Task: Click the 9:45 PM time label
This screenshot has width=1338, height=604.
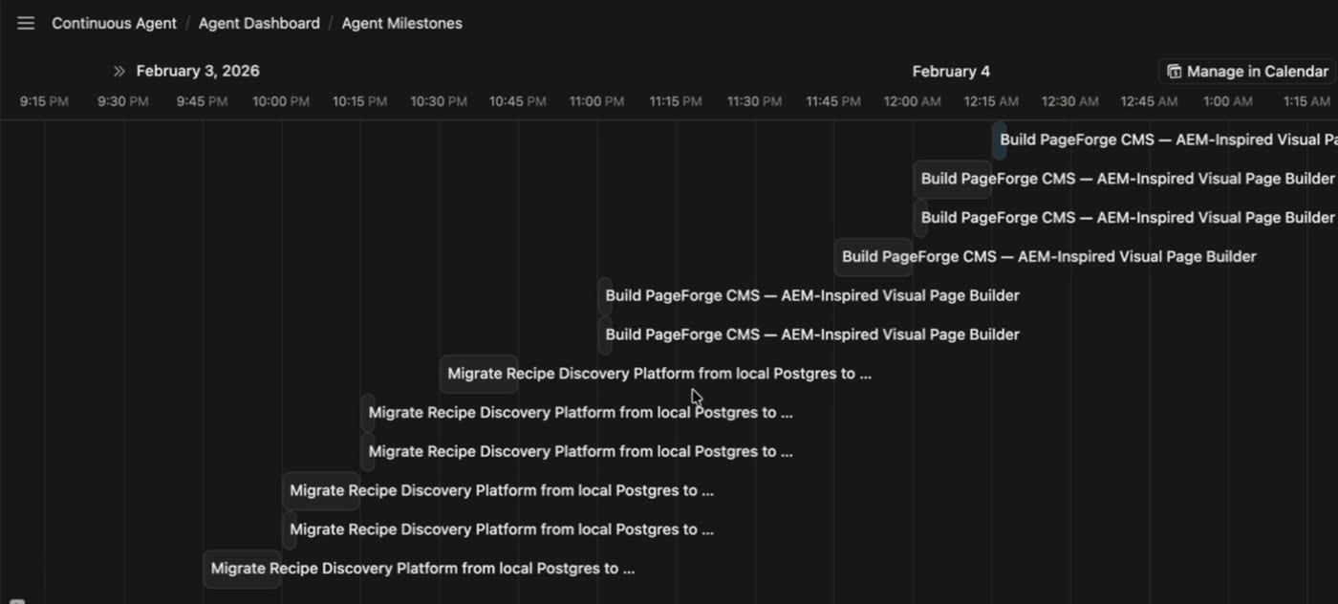Action: (x=203, y=101)
